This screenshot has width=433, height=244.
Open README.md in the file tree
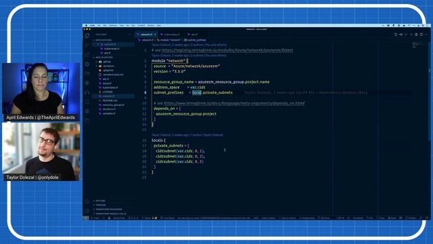click(110, 100)
